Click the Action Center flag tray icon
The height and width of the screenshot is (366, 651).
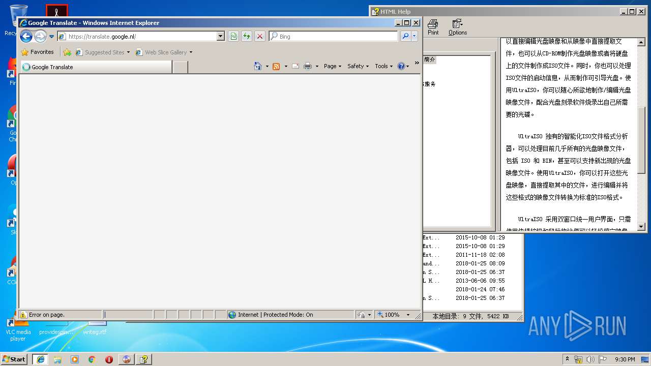[603, 359]
